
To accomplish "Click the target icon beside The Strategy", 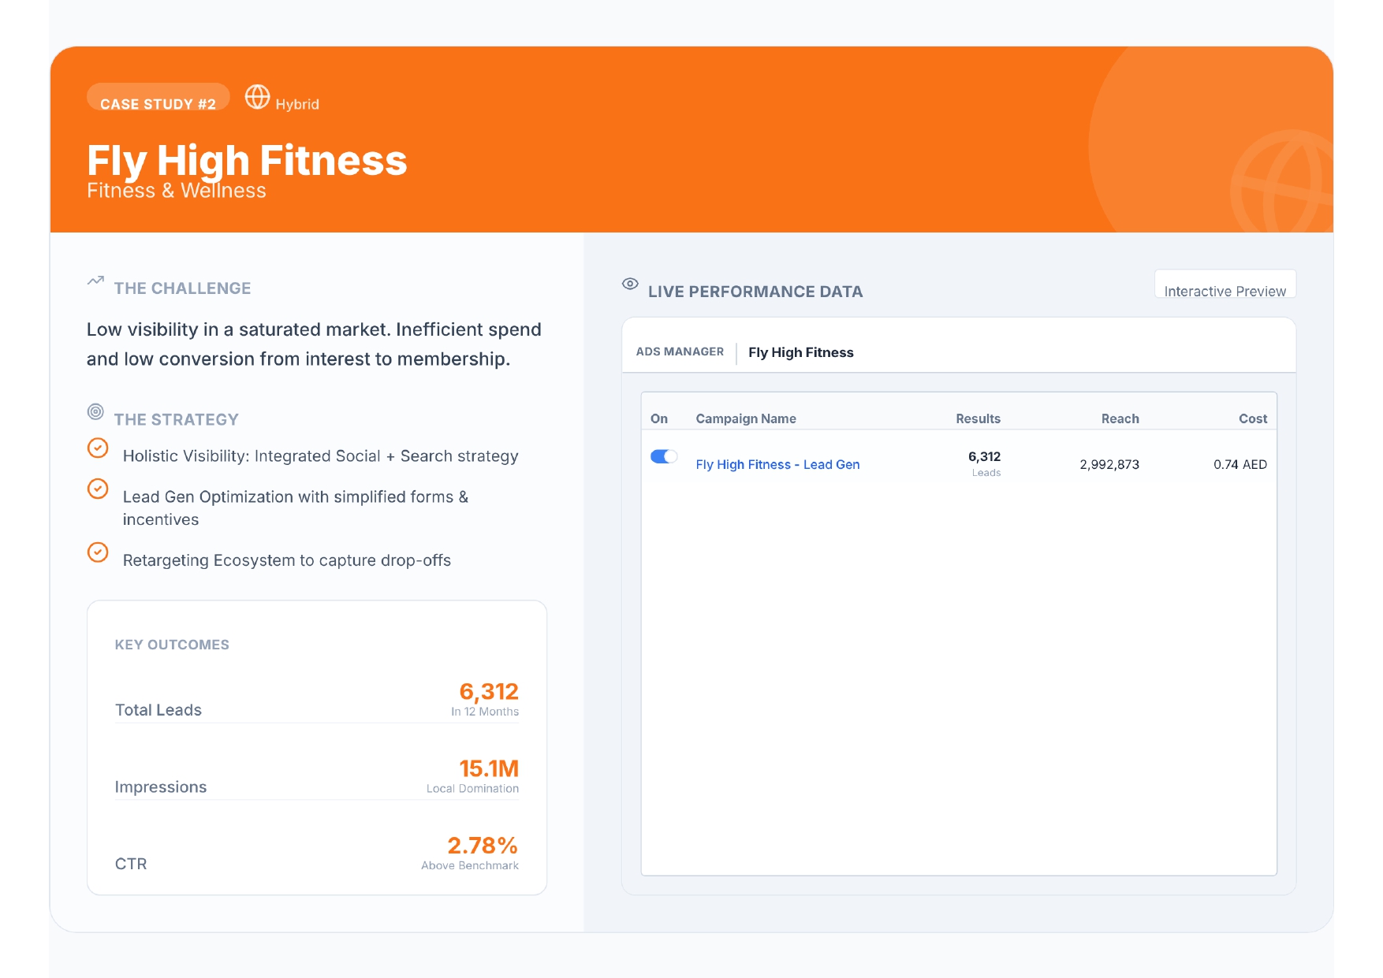I will pos(95,411).
